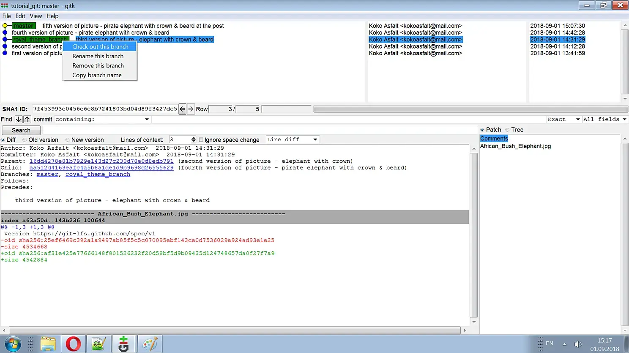Click the total rows field showing 5
The image size is (629, 353).
(248, 109)
